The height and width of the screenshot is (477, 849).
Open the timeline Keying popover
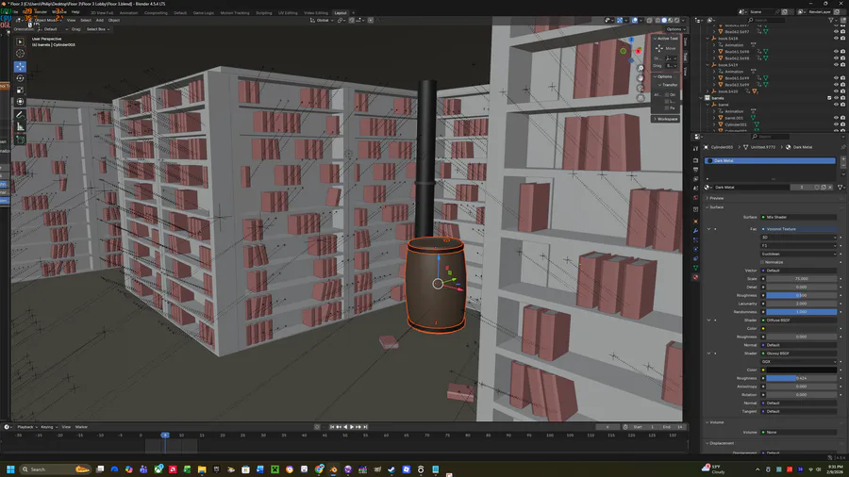pyautogui.click(x=48, y=427)
